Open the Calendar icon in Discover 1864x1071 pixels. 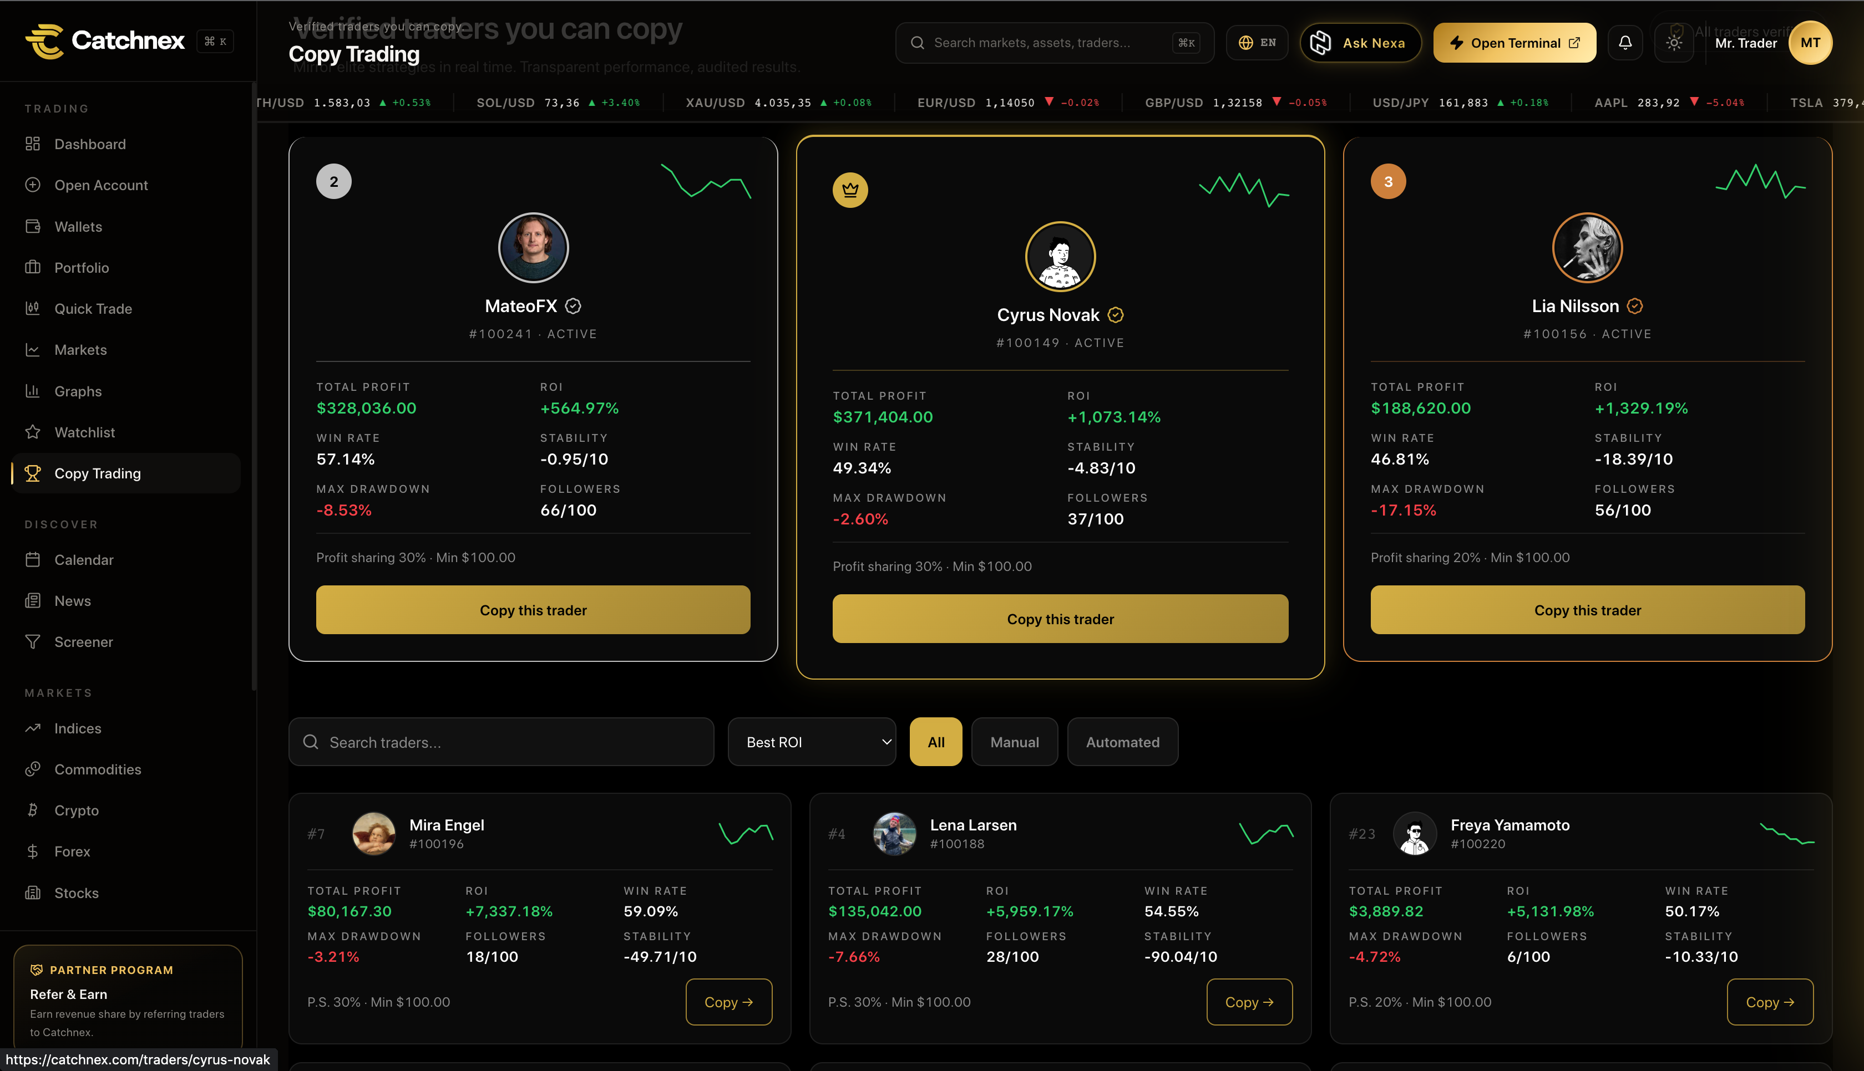32,559
